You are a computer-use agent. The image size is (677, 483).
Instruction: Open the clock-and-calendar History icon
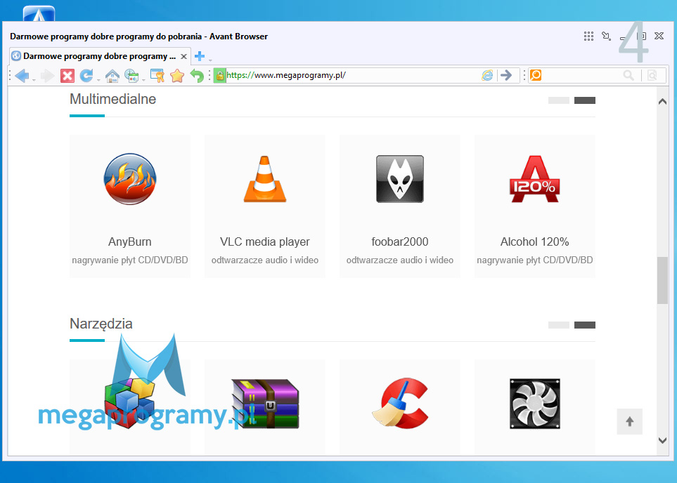131,76
